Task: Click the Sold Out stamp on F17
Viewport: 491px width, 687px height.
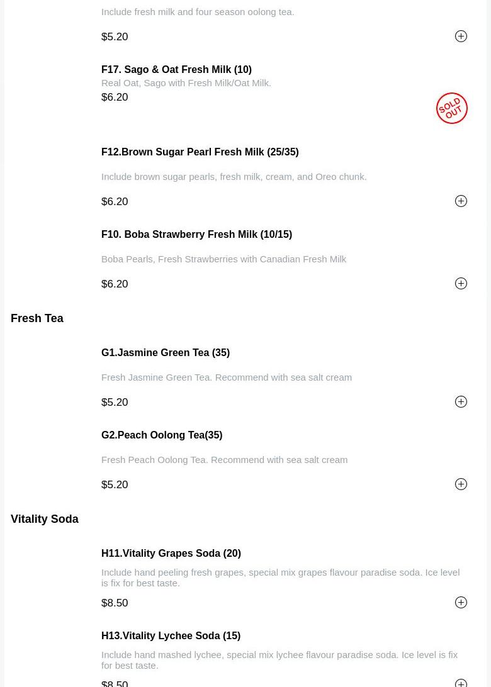Action: tap(451, 108)
